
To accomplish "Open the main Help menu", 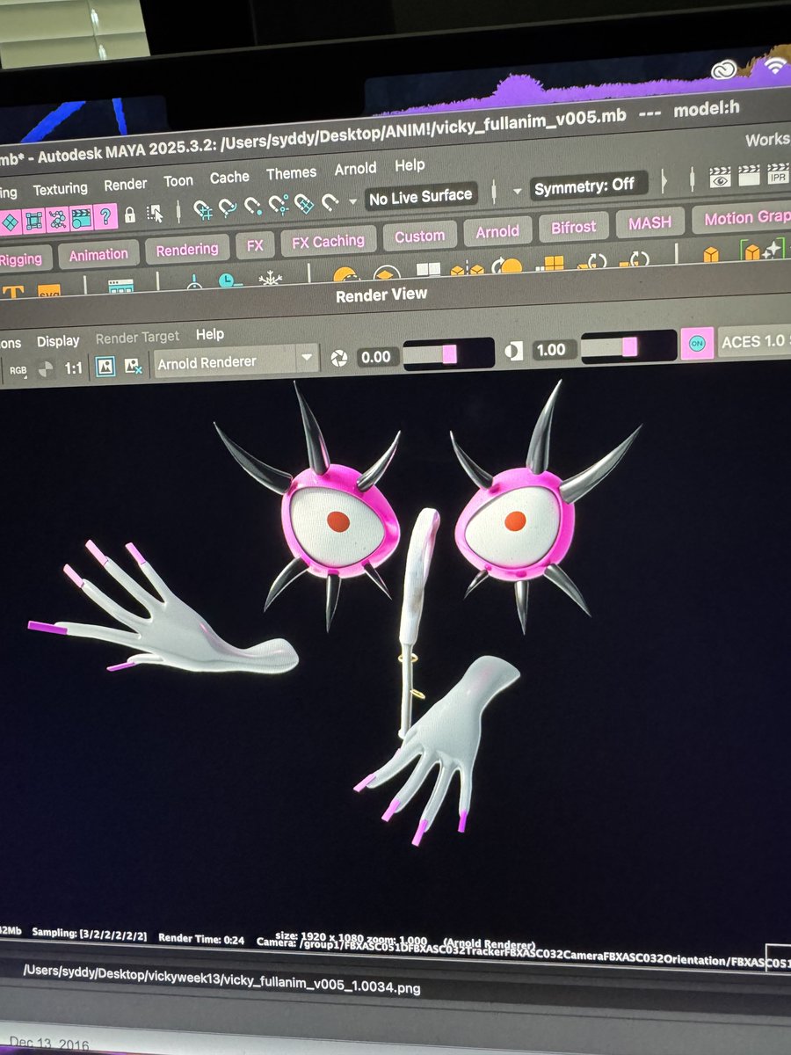I will click(x=410, y=165).
